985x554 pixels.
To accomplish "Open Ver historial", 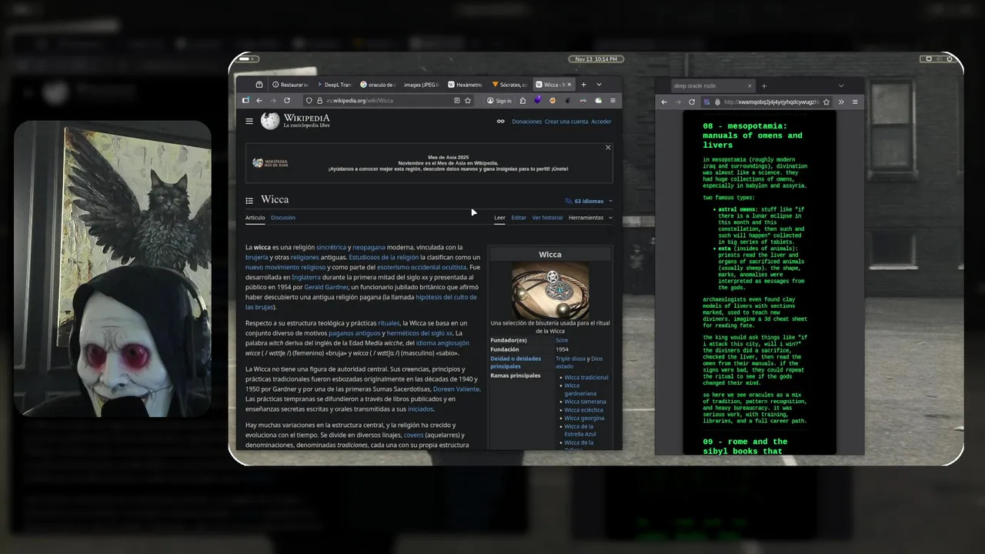I will (x=547, y=218).
